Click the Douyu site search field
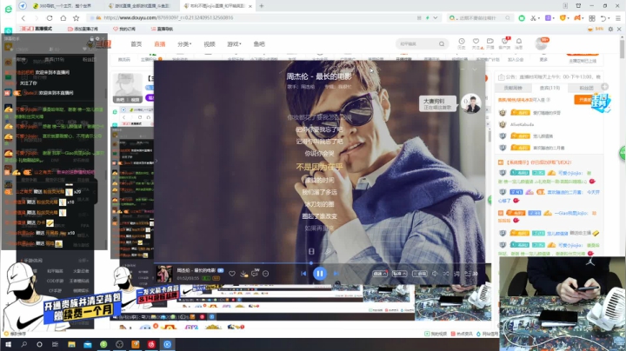The width and height of the screenshot is (626, 351). (x=417, y=43)
